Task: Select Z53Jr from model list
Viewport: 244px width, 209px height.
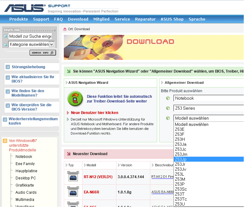Action: pyautogui.click(x=209, y=164)
